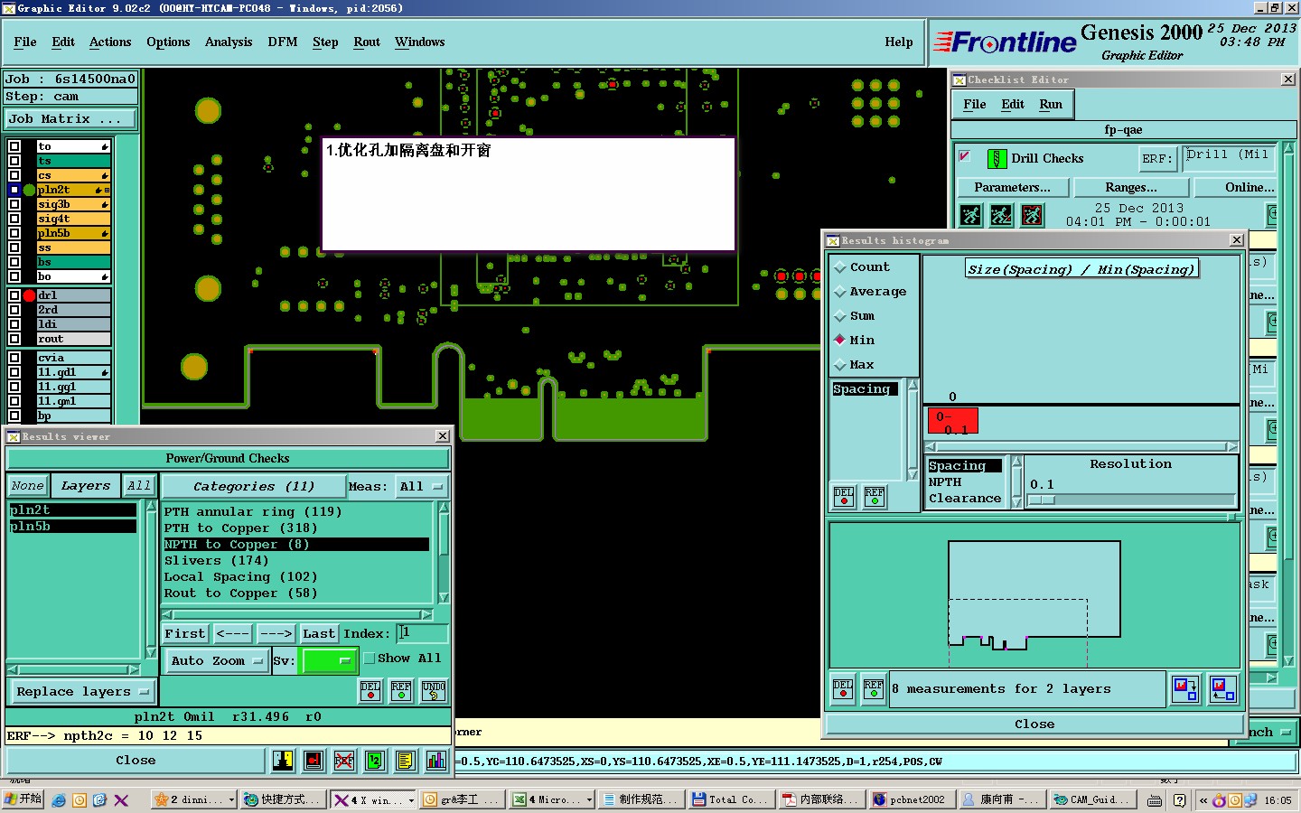
Task: Open the Run menu in Checklist Editor
Action: 1051,105
